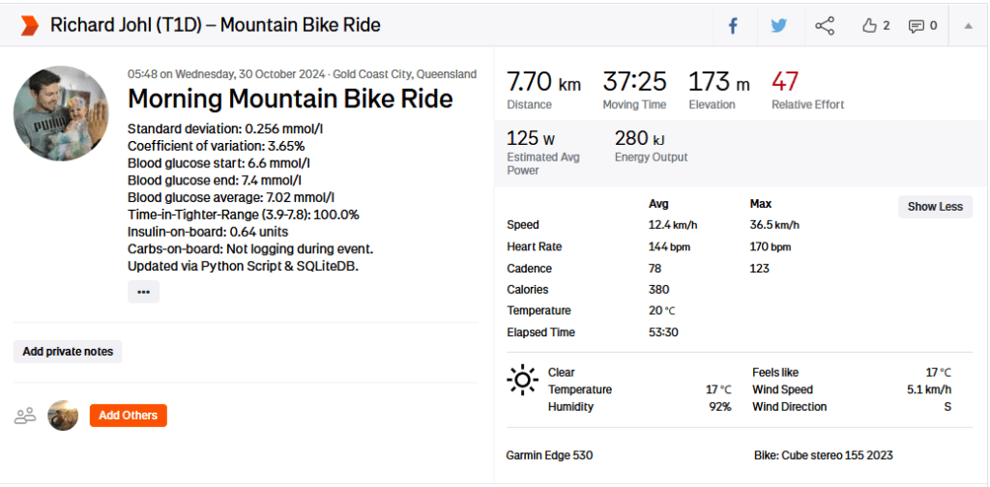This screenshot has width=990, height=487.
Task: Share activity on Twitter
Action: coord(779,26)
